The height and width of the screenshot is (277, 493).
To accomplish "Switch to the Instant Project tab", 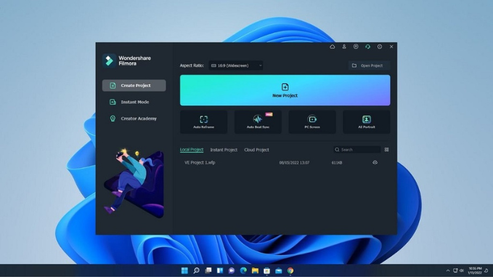I will pyautogui.click(x=223, y=150).
